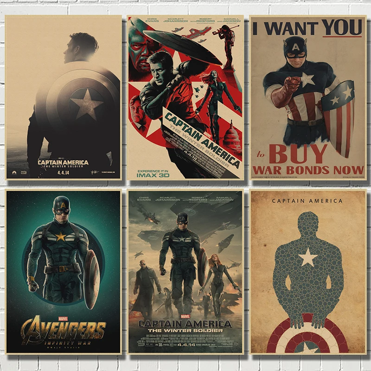Click the striped shield on war bonds poster

click(339, 119)
